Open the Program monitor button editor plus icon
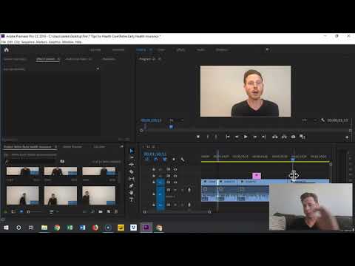This screenshot has width=355, height=266. click(347, 137)
